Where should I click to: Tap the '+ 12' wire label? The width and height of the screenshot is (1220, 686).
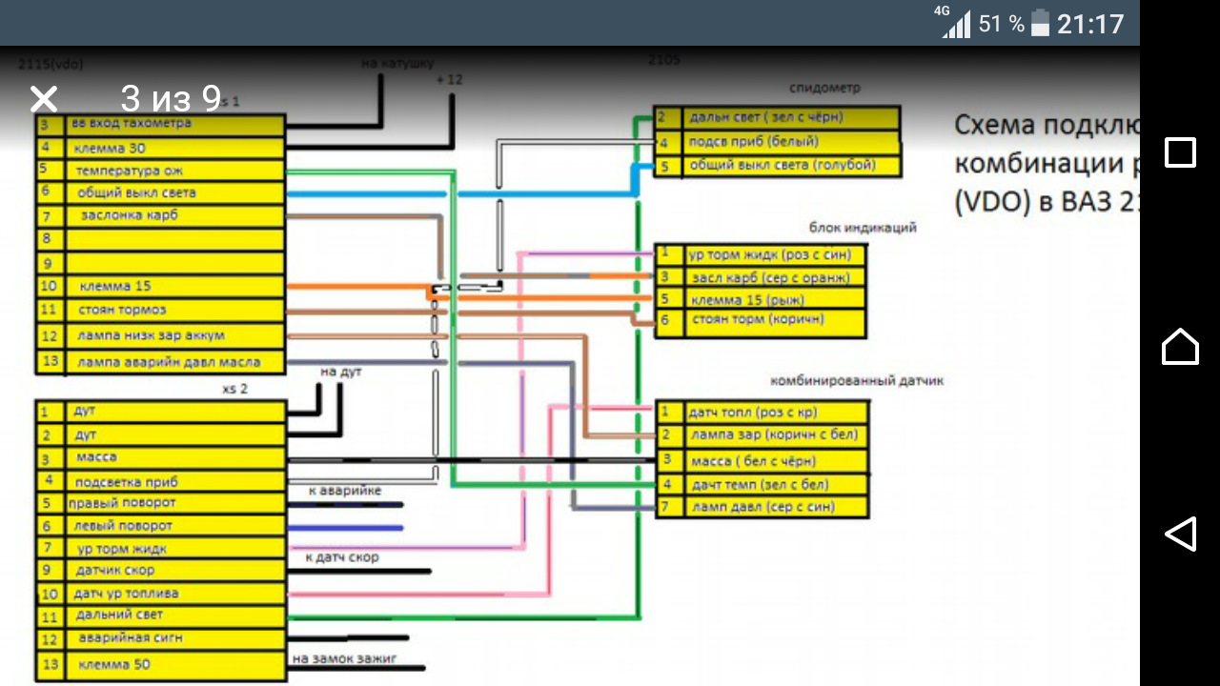(x=449, y=80)
